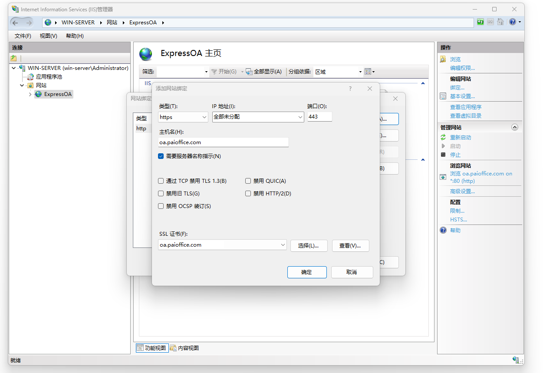
Task: Open the Type (类型) https dropdown
Action: [183, 117]
